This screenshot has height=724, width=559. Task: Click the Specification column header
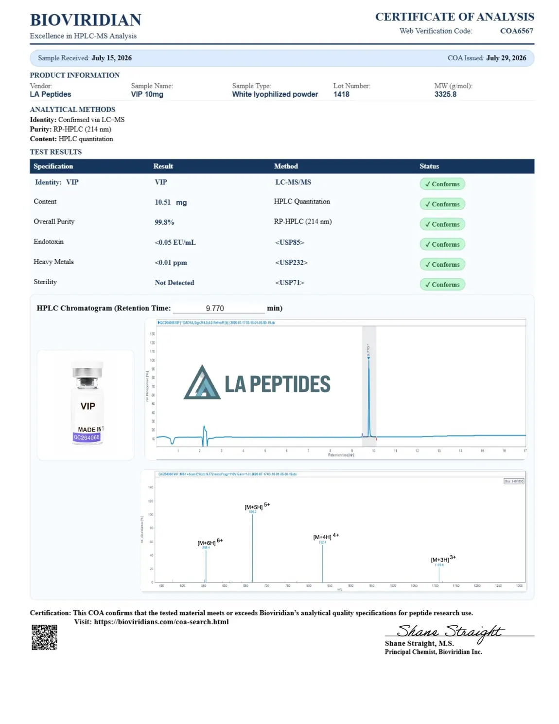tap(53, 166)
